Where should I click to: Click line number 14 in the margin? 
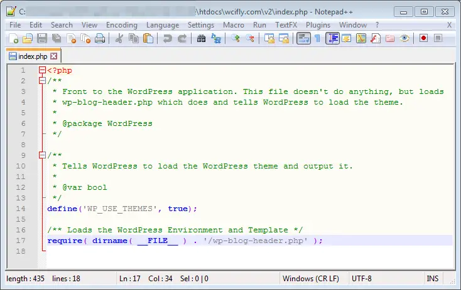coord(21,209)
